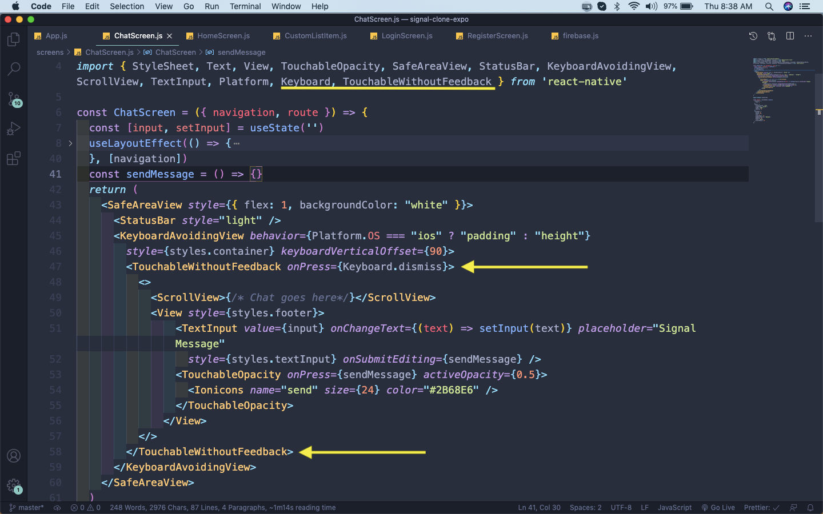This screenshot has width=823, height=514.
Task: Open changes compare icon in editor toolbar
Action: 772,36
